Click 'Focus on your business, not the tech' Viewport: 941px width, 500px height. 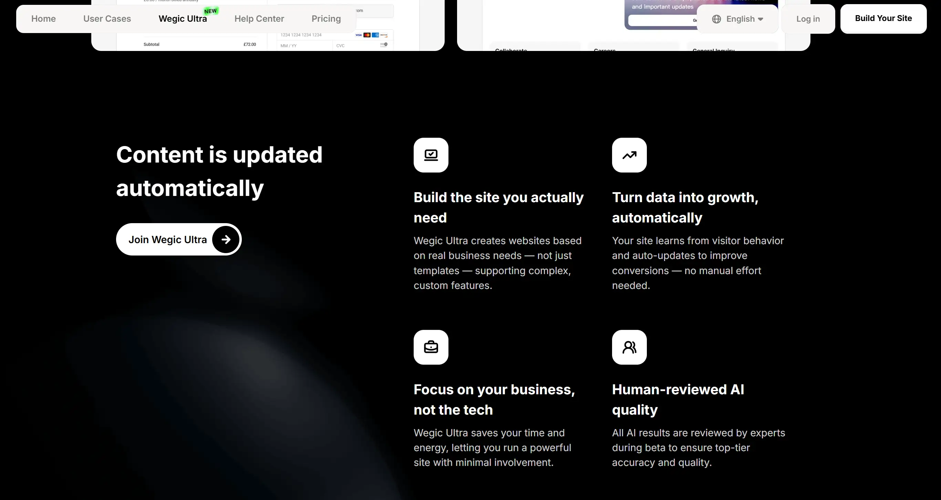click(x=494, y=399)
